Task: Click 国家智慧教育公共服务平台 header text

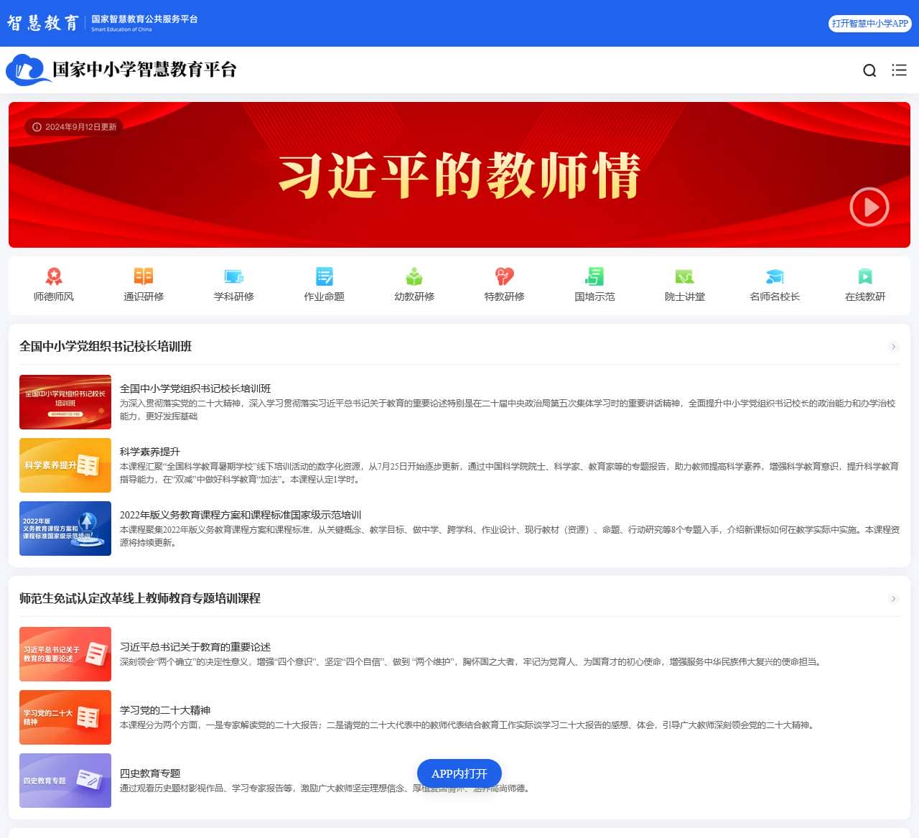Action: [x=144, y=19]
